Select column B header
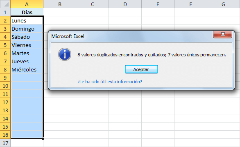 click(60, 4)
